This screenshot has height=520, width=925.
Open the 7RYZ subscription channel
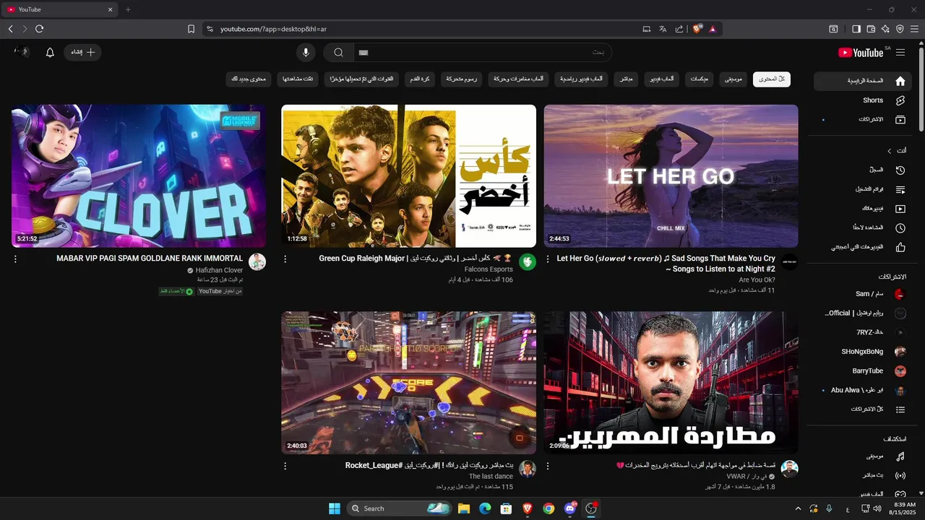(x=862, y=332)
